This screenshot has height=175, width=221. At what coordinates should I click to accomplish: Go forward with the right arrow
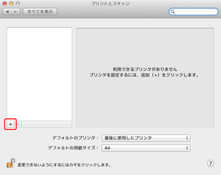[x=15, y=12]
